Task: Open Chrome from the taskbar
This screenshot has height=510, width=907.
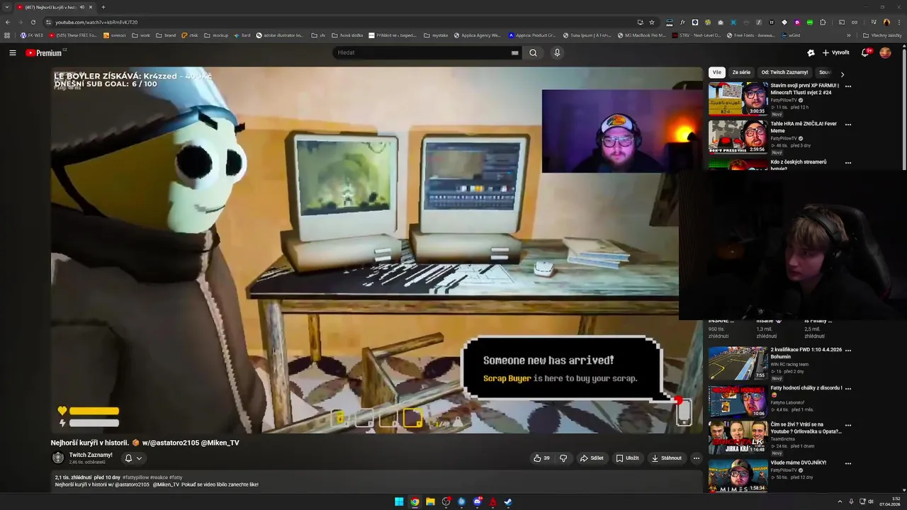Action: [415, 502]
